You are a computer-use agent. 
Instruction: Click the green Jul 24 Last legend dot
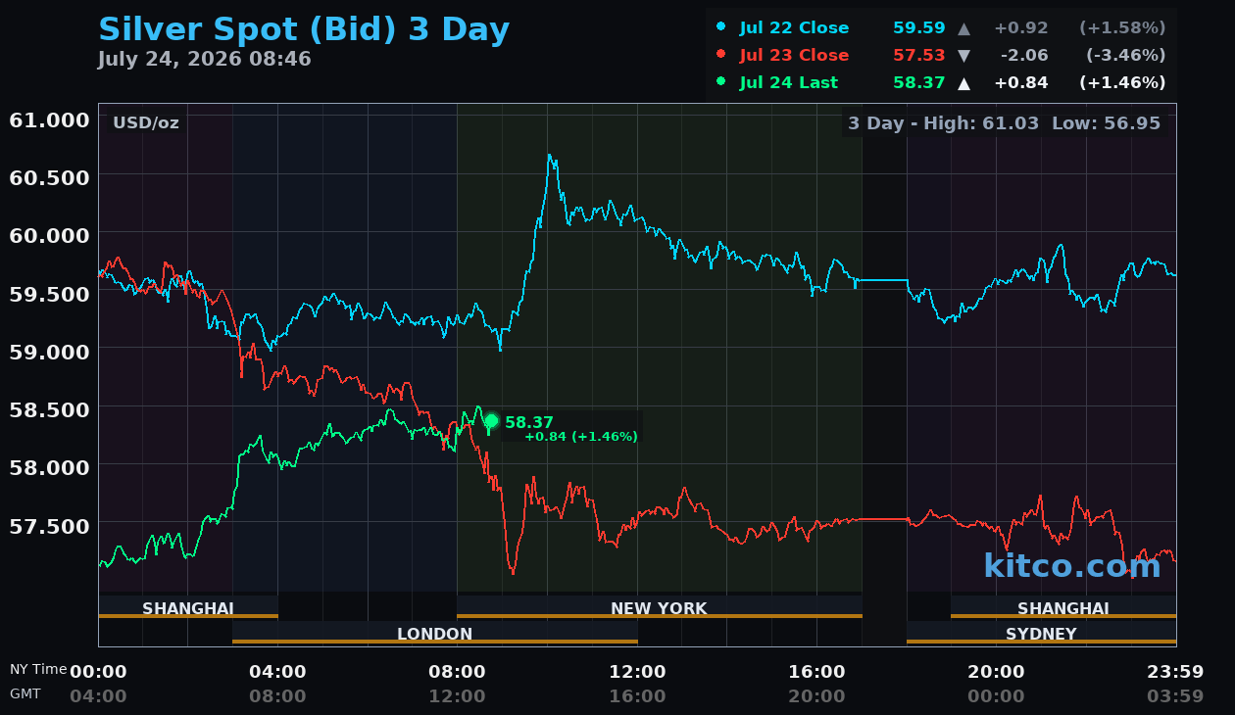click(721, 82)
